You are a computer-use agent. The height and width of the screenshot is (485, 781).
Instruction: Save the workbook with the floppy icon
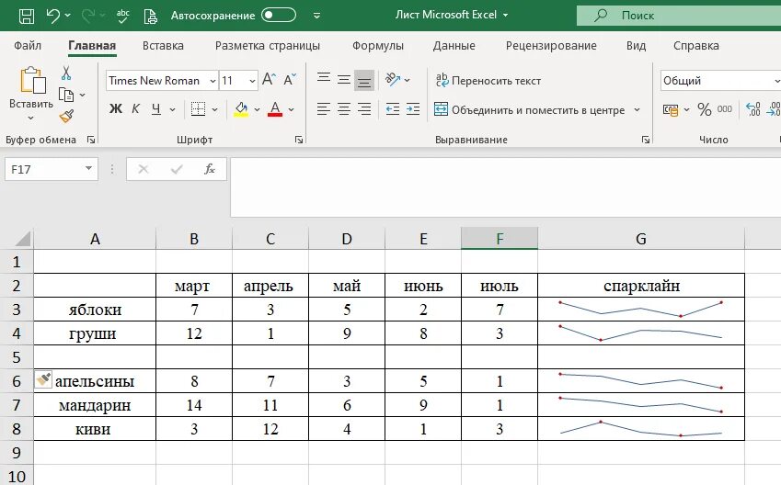coord(27,16)
